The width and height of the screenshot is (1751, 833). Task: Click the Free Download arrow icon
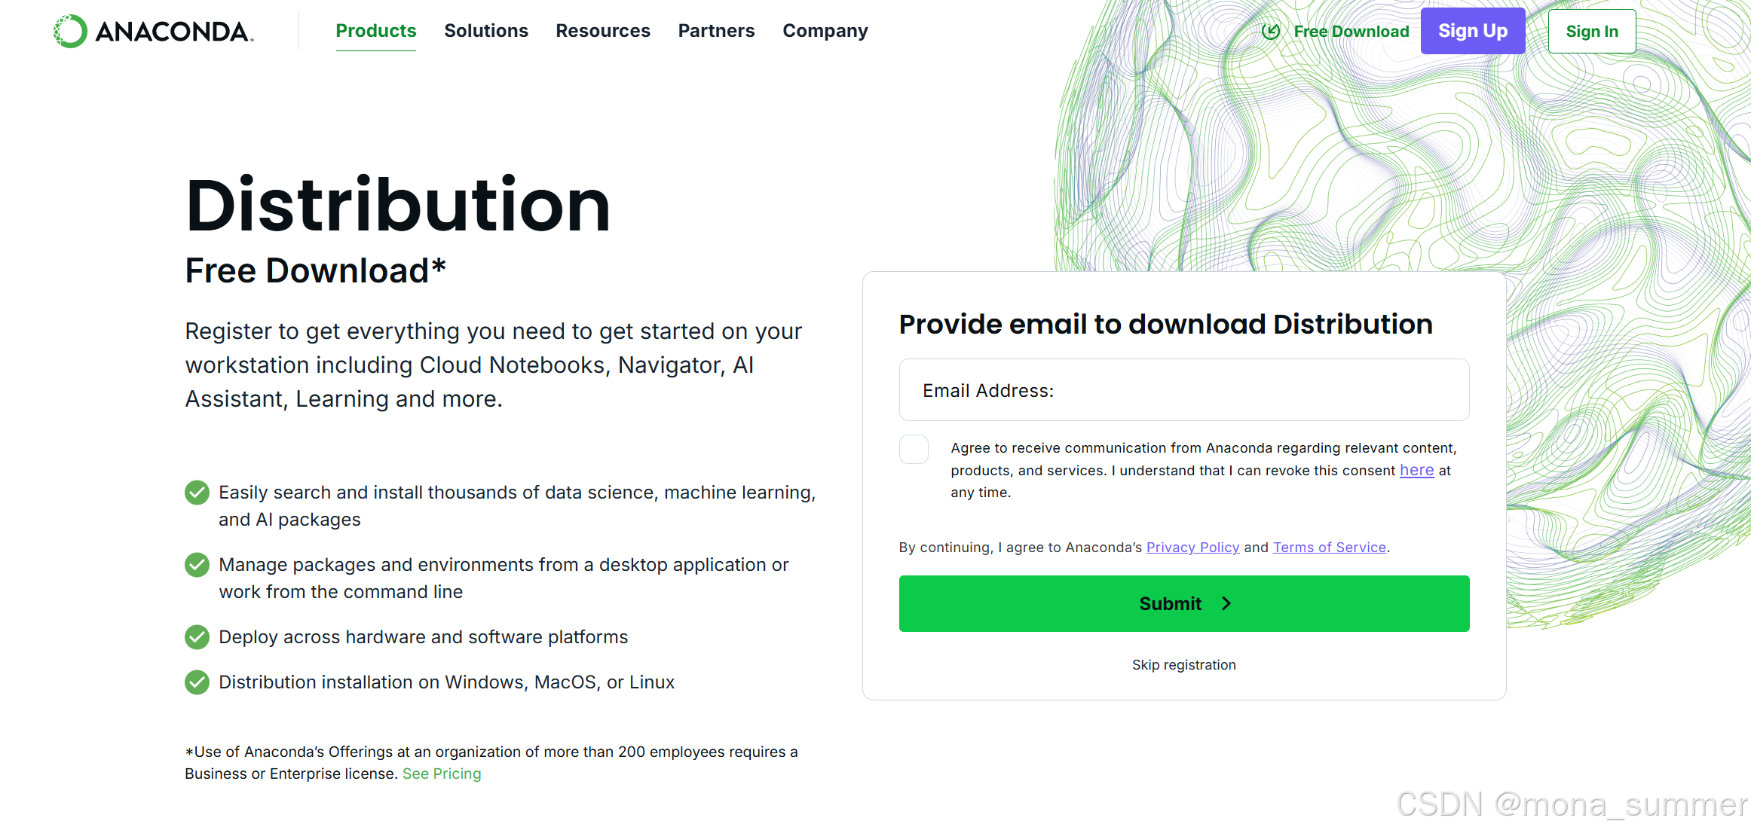point(1271,32)
